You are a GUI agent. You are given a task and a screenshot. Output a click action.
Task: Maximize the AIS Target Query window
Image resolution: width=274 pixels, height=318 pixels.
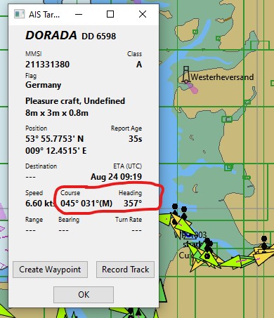(x=110, y=14)
